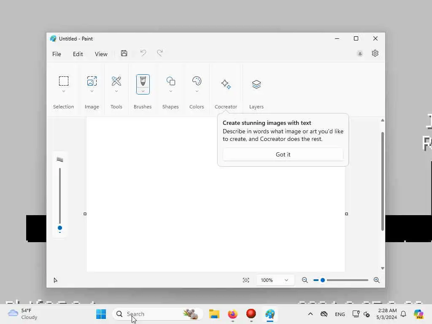
Task: Open the Shapes tool icon
Action: (x=170, y=81)
